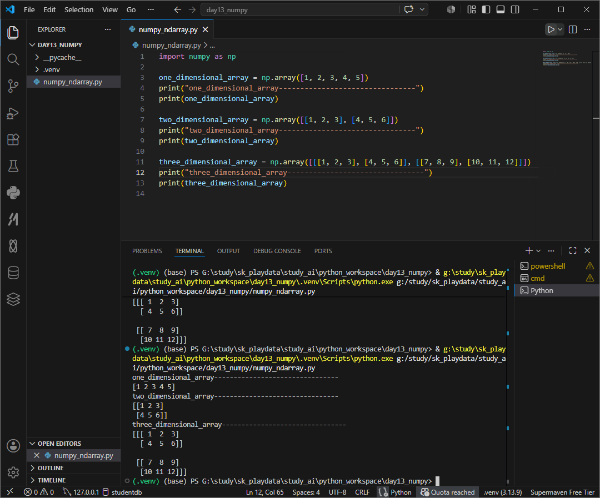Open the run options dropdown arrow
The height and width of the screenshot is (498, 600).
pyautogui.click(x=560, y=29)
